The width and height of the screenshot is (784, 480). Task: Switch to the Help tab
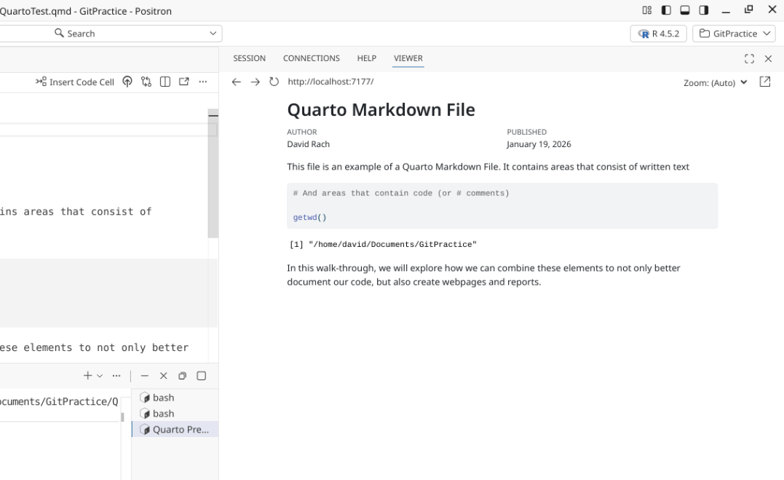pos(366,58)
